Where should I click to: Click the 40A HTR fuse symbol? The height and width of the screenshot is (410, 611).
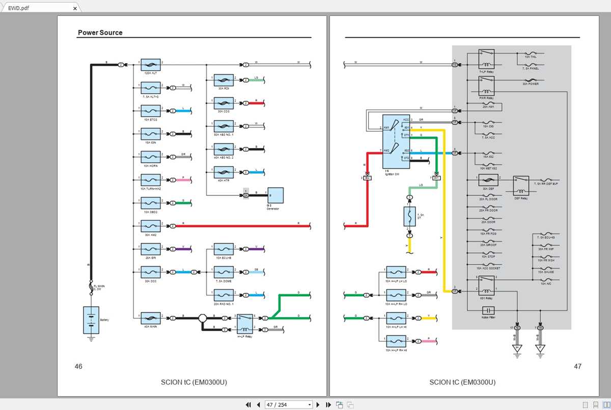[224, 172]
